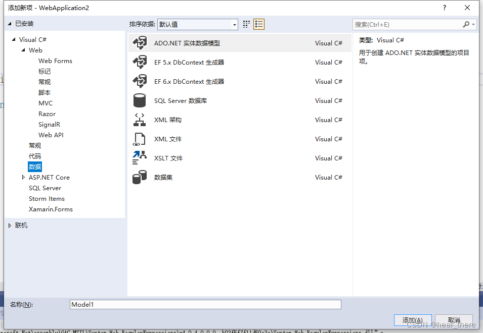Select the highlighted 数据 category
The image size is (483, 333).
click(35, 167)
